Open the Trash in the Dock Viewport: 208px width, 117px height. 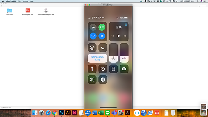pos(173,113)
